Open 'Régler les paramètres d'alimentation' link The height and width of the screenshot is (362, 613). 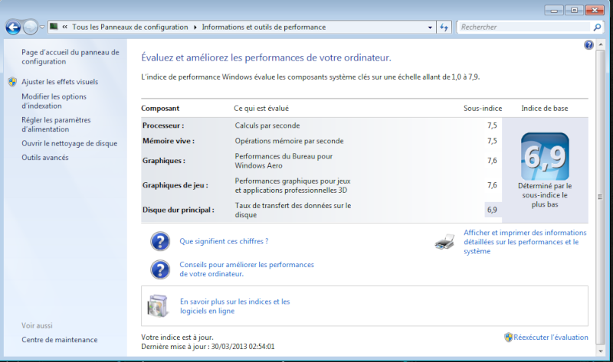[x=56, y=125]
